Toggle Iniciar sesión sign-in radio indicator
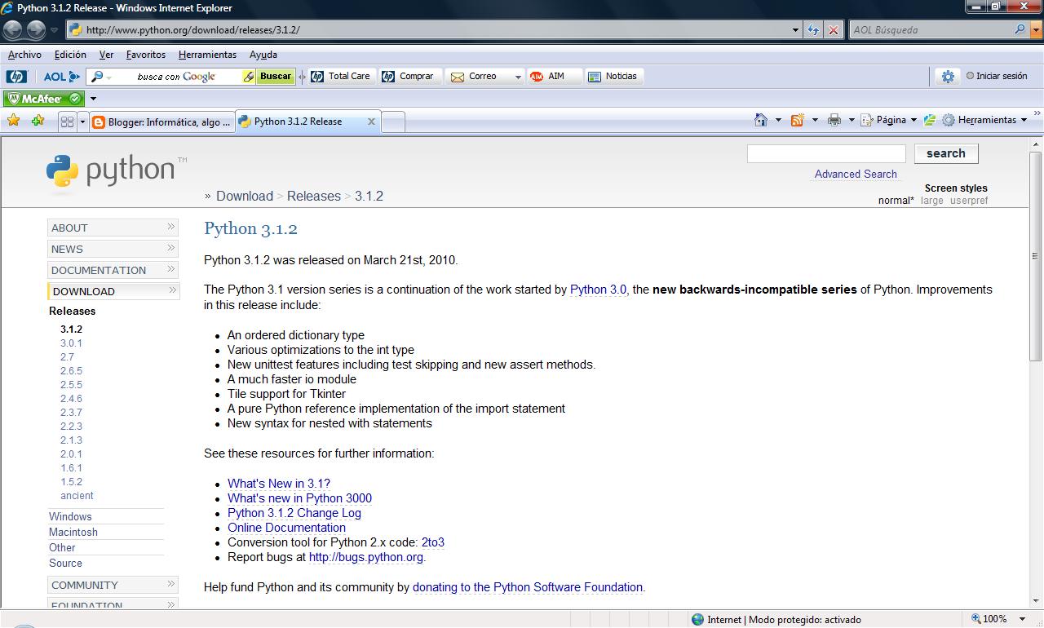This screenshot has width=1044, height=628. click(x=970, y=76)
